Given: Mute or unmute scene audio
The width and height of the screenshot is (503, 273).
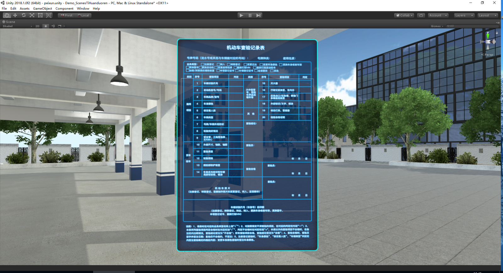Looking at the screenshot, I should (53, 26).
